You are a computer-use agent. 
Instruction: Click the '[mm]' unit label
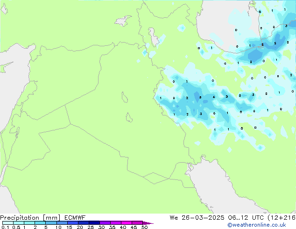click(x=51, y=218)
